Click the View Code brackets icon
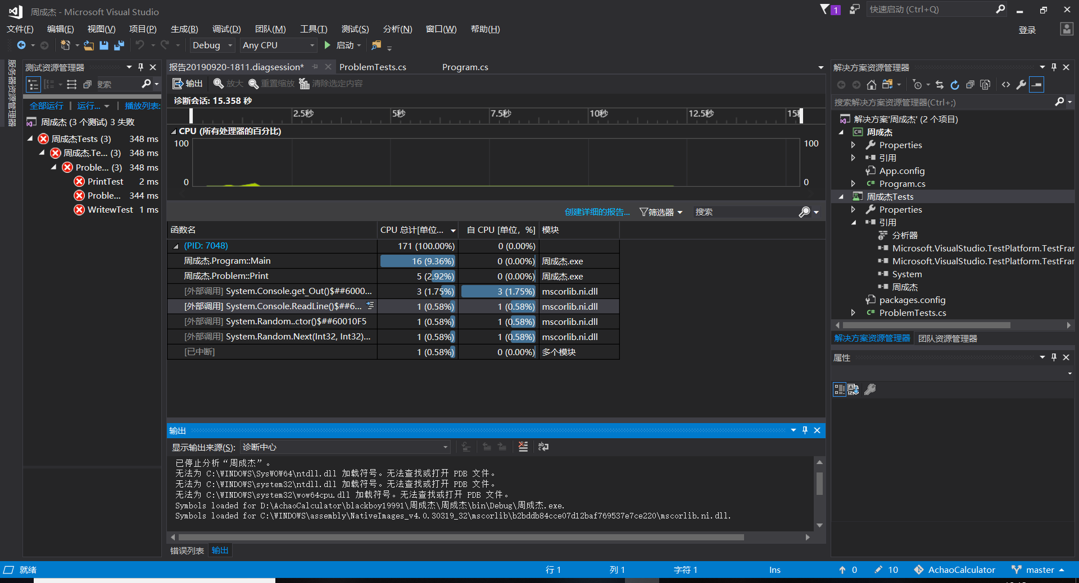Screen dimensions: 1079x583 pyautogui.click(x=1006, y=85)
